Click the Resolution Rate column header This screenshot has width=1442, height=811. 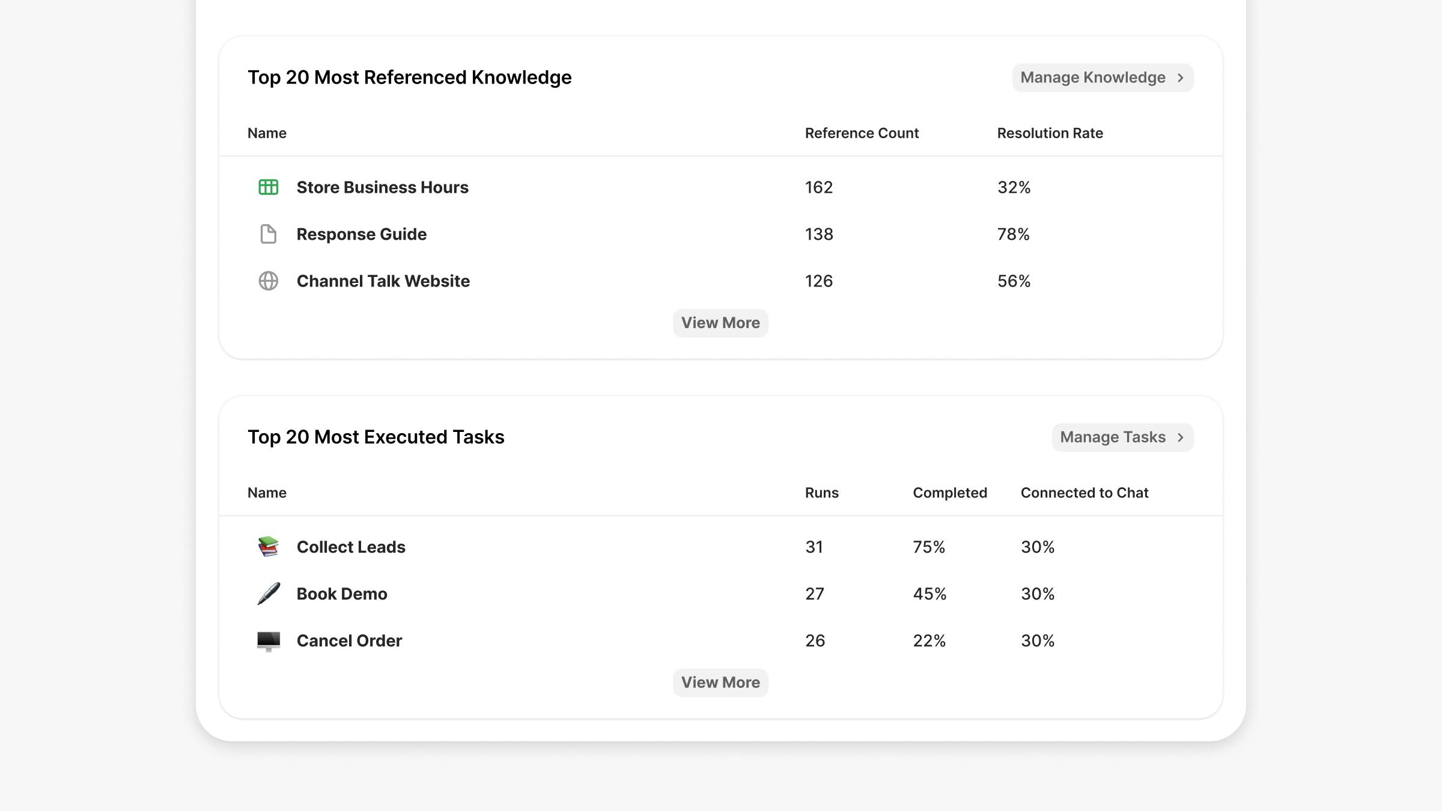[x=1050, y=133]
